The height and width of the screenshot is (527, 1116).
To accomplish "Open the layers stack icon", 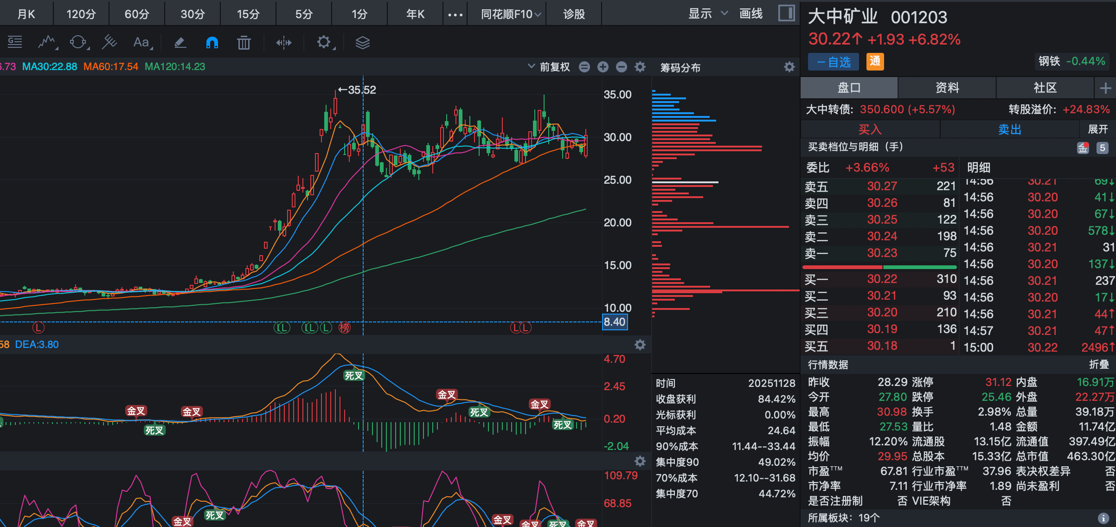I will [362, 43].
